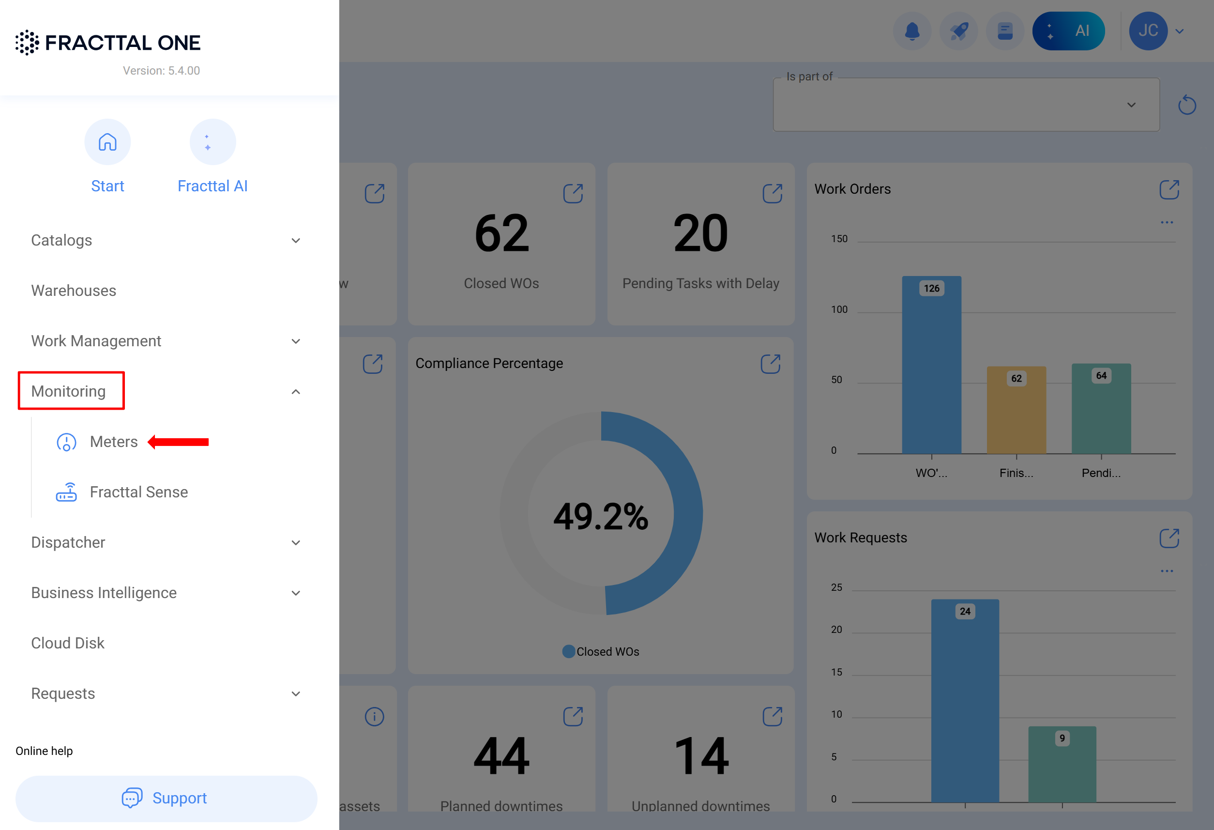Click the AI assistant button
The width and height of the screenshot is (1214, 830).
pyautogui.click(x=1068, y=31)
